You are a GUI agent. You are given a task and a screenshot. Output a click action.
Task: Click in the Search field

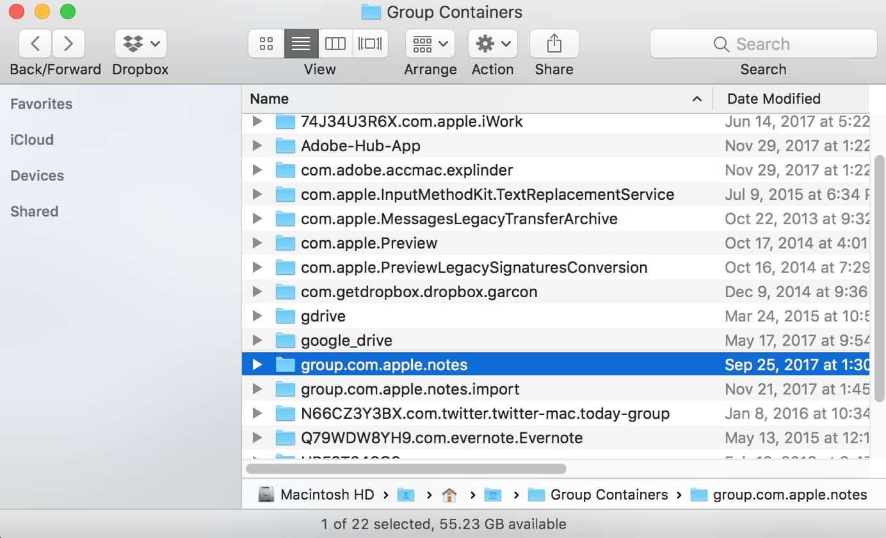(x=763, y=44)
